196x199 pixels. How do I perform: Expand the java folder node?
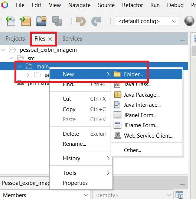28,75
